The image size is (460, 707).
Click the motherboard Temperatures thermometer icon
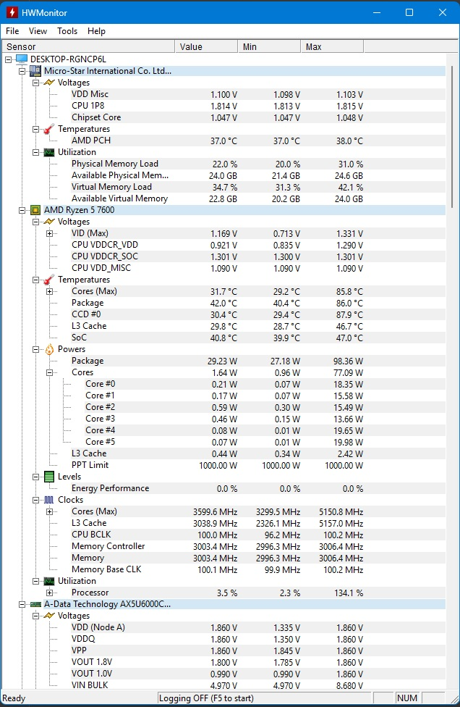49,129
